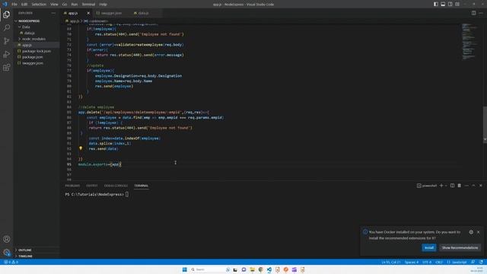Customize layout icon in title bar
Image resolution: width=487 pixels, height=274 pixels.
tap(457, 4)
